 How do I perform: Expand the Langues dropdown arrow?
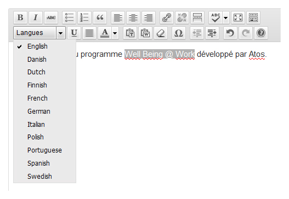(61, 33)
